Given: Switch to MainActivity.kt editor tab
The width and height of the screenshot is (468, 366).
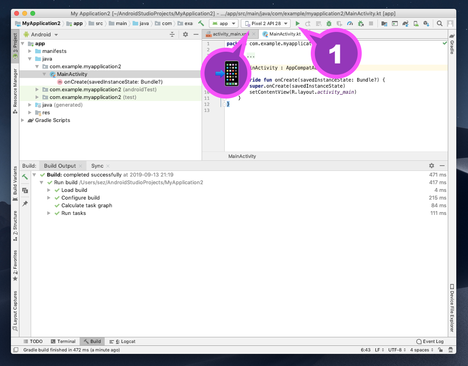Looking at the screenshot, I should 285,34.
